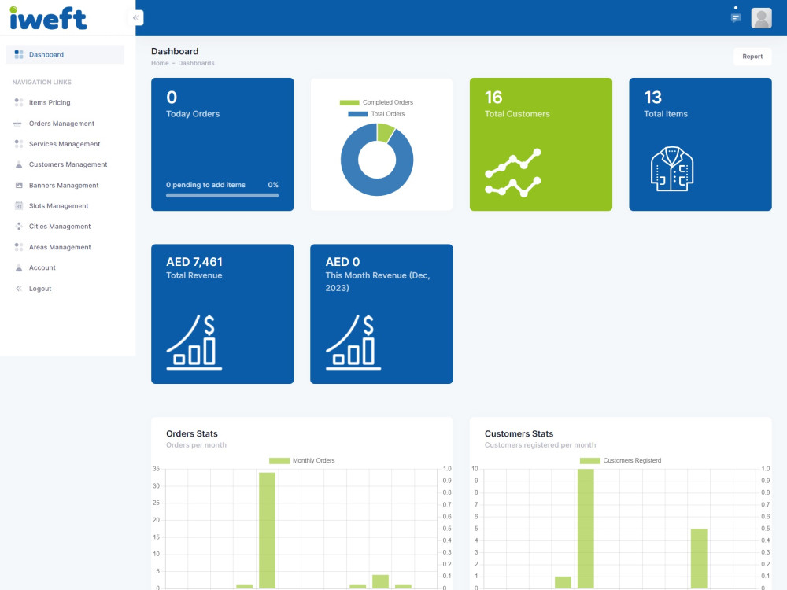Click the Orders Management basket icon
This screenshot has width=787, height=590.
coord(17,124)
